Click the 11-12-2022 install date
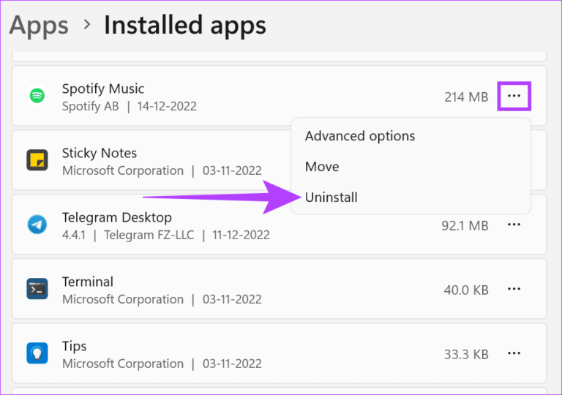Image resolution: width=562 pixels, height=395 pixels. [241, 235]
